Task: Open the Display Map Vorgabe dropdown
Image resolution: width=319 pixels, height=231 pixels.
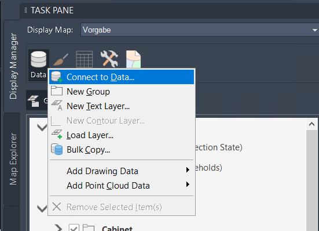Action: coord(200,30)
